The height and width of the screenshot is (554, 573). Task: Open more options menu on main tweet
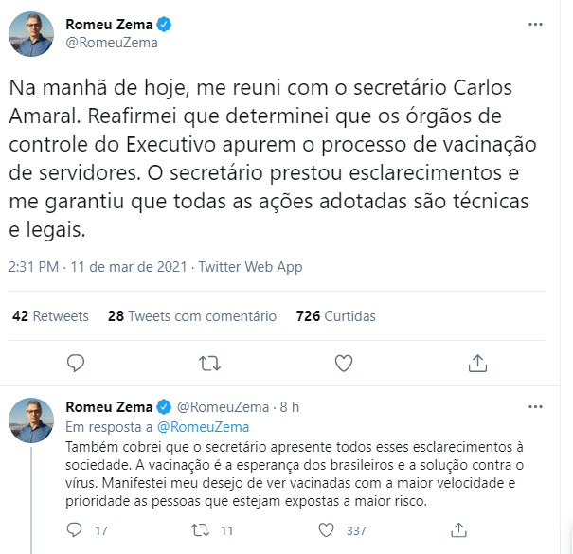pos(536,24)
